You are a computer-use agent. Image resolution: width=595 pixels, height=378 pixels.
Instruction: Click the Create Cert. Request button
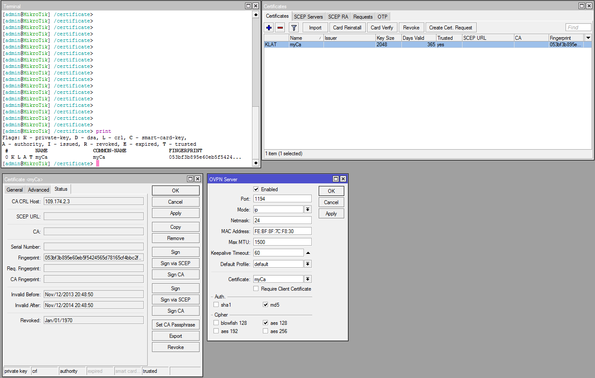tap(450, 28)
